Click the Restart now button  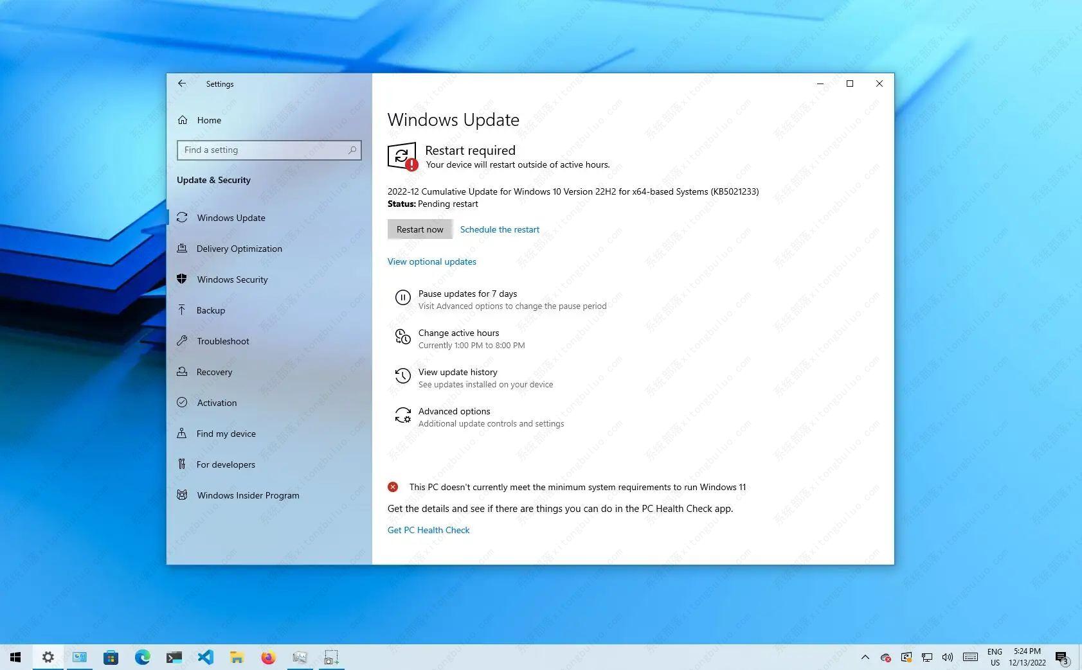(x=419, y=229)
